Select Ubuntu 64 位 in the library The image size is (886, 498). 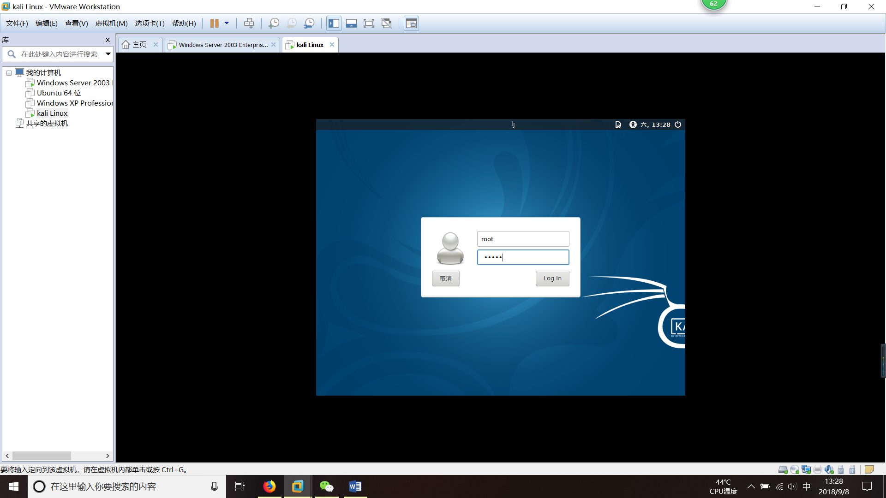[x=59, y=93]
